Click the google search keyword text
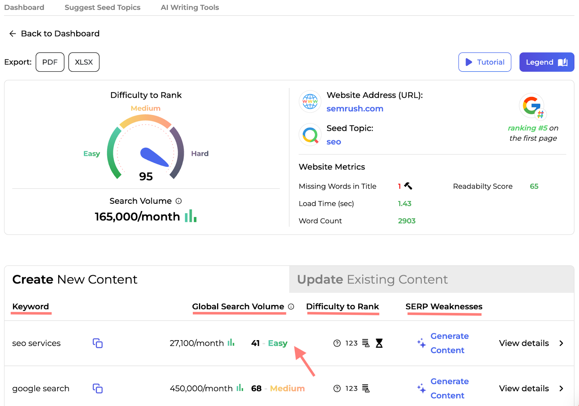Screen dimensions: 579x406 point(41,389)
